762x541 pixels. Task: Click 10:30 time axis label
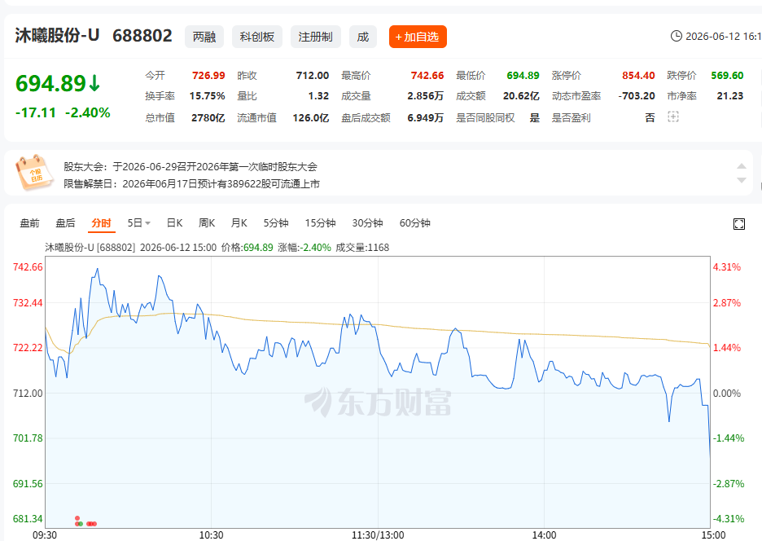(x=212, y=535)
